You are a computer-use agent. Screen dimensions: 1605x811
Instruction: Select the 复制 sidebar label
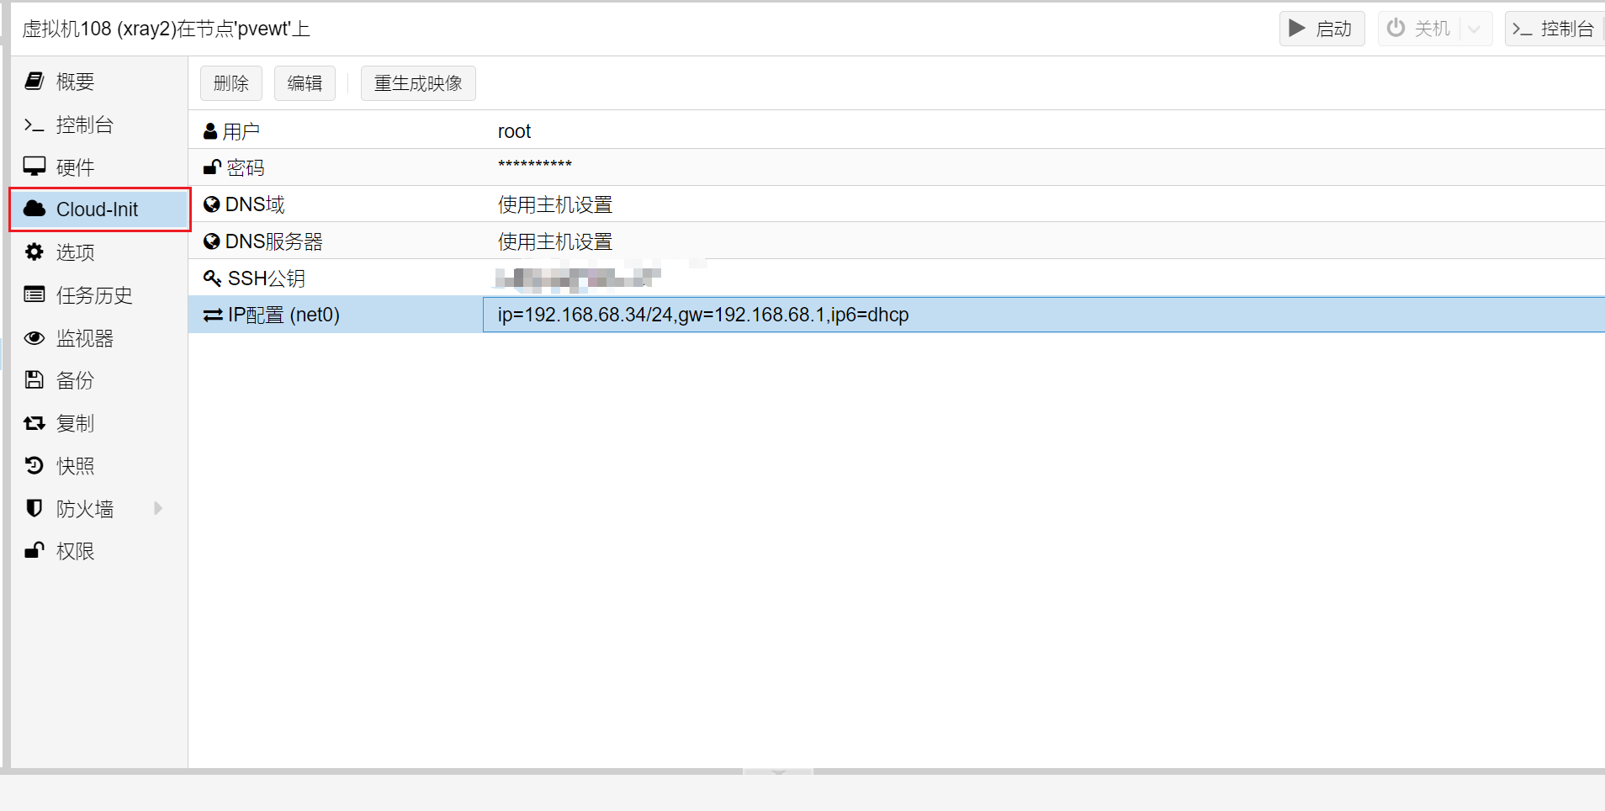pos(75,423)
